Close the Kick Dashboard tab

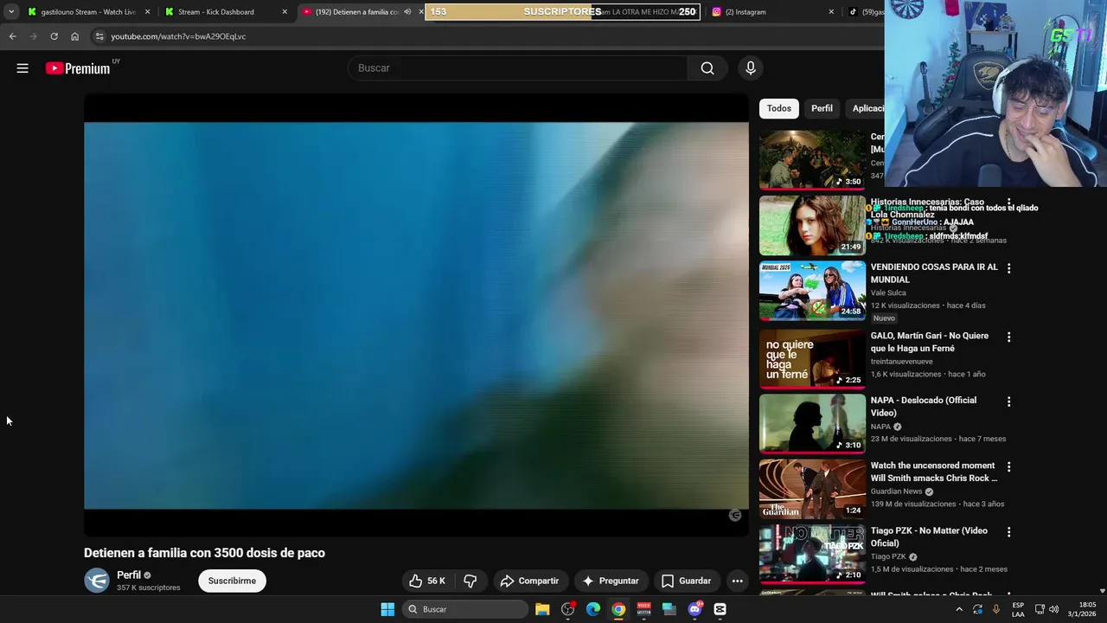click(x=285, y=12)
